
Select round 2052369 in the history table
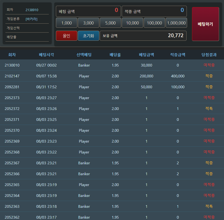coord(12,141)
